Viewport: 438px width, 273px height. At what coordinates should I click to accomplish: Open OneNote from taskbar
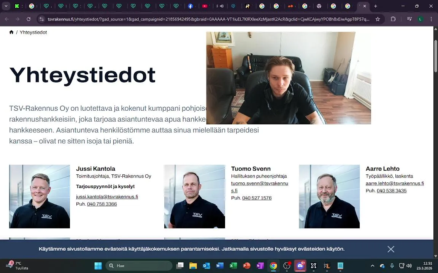260,266
